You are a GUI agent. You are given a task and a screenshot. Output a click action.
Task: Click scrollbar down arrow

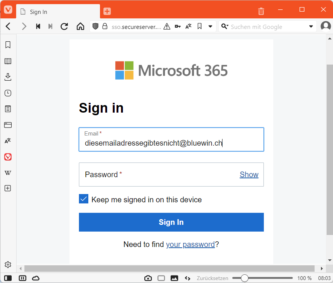pyautogui.click(x=330, y=260)
